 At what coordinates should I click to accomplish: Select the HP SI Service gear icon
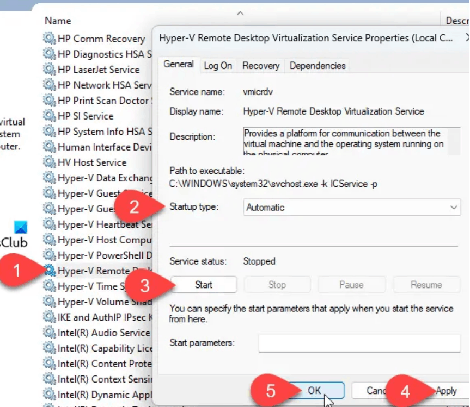point(49,116)
